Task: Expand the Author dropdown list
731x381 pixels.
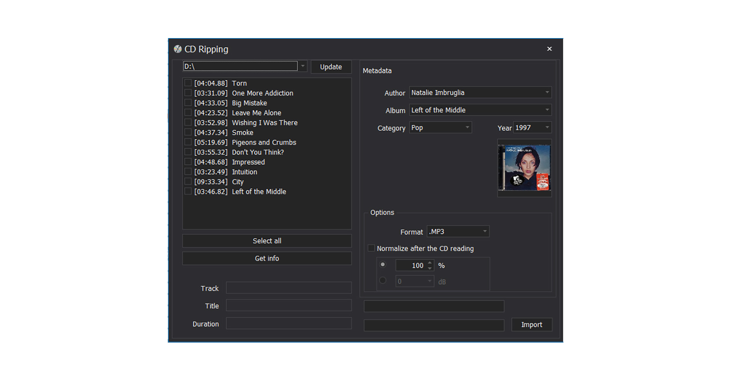Action: 547,93
